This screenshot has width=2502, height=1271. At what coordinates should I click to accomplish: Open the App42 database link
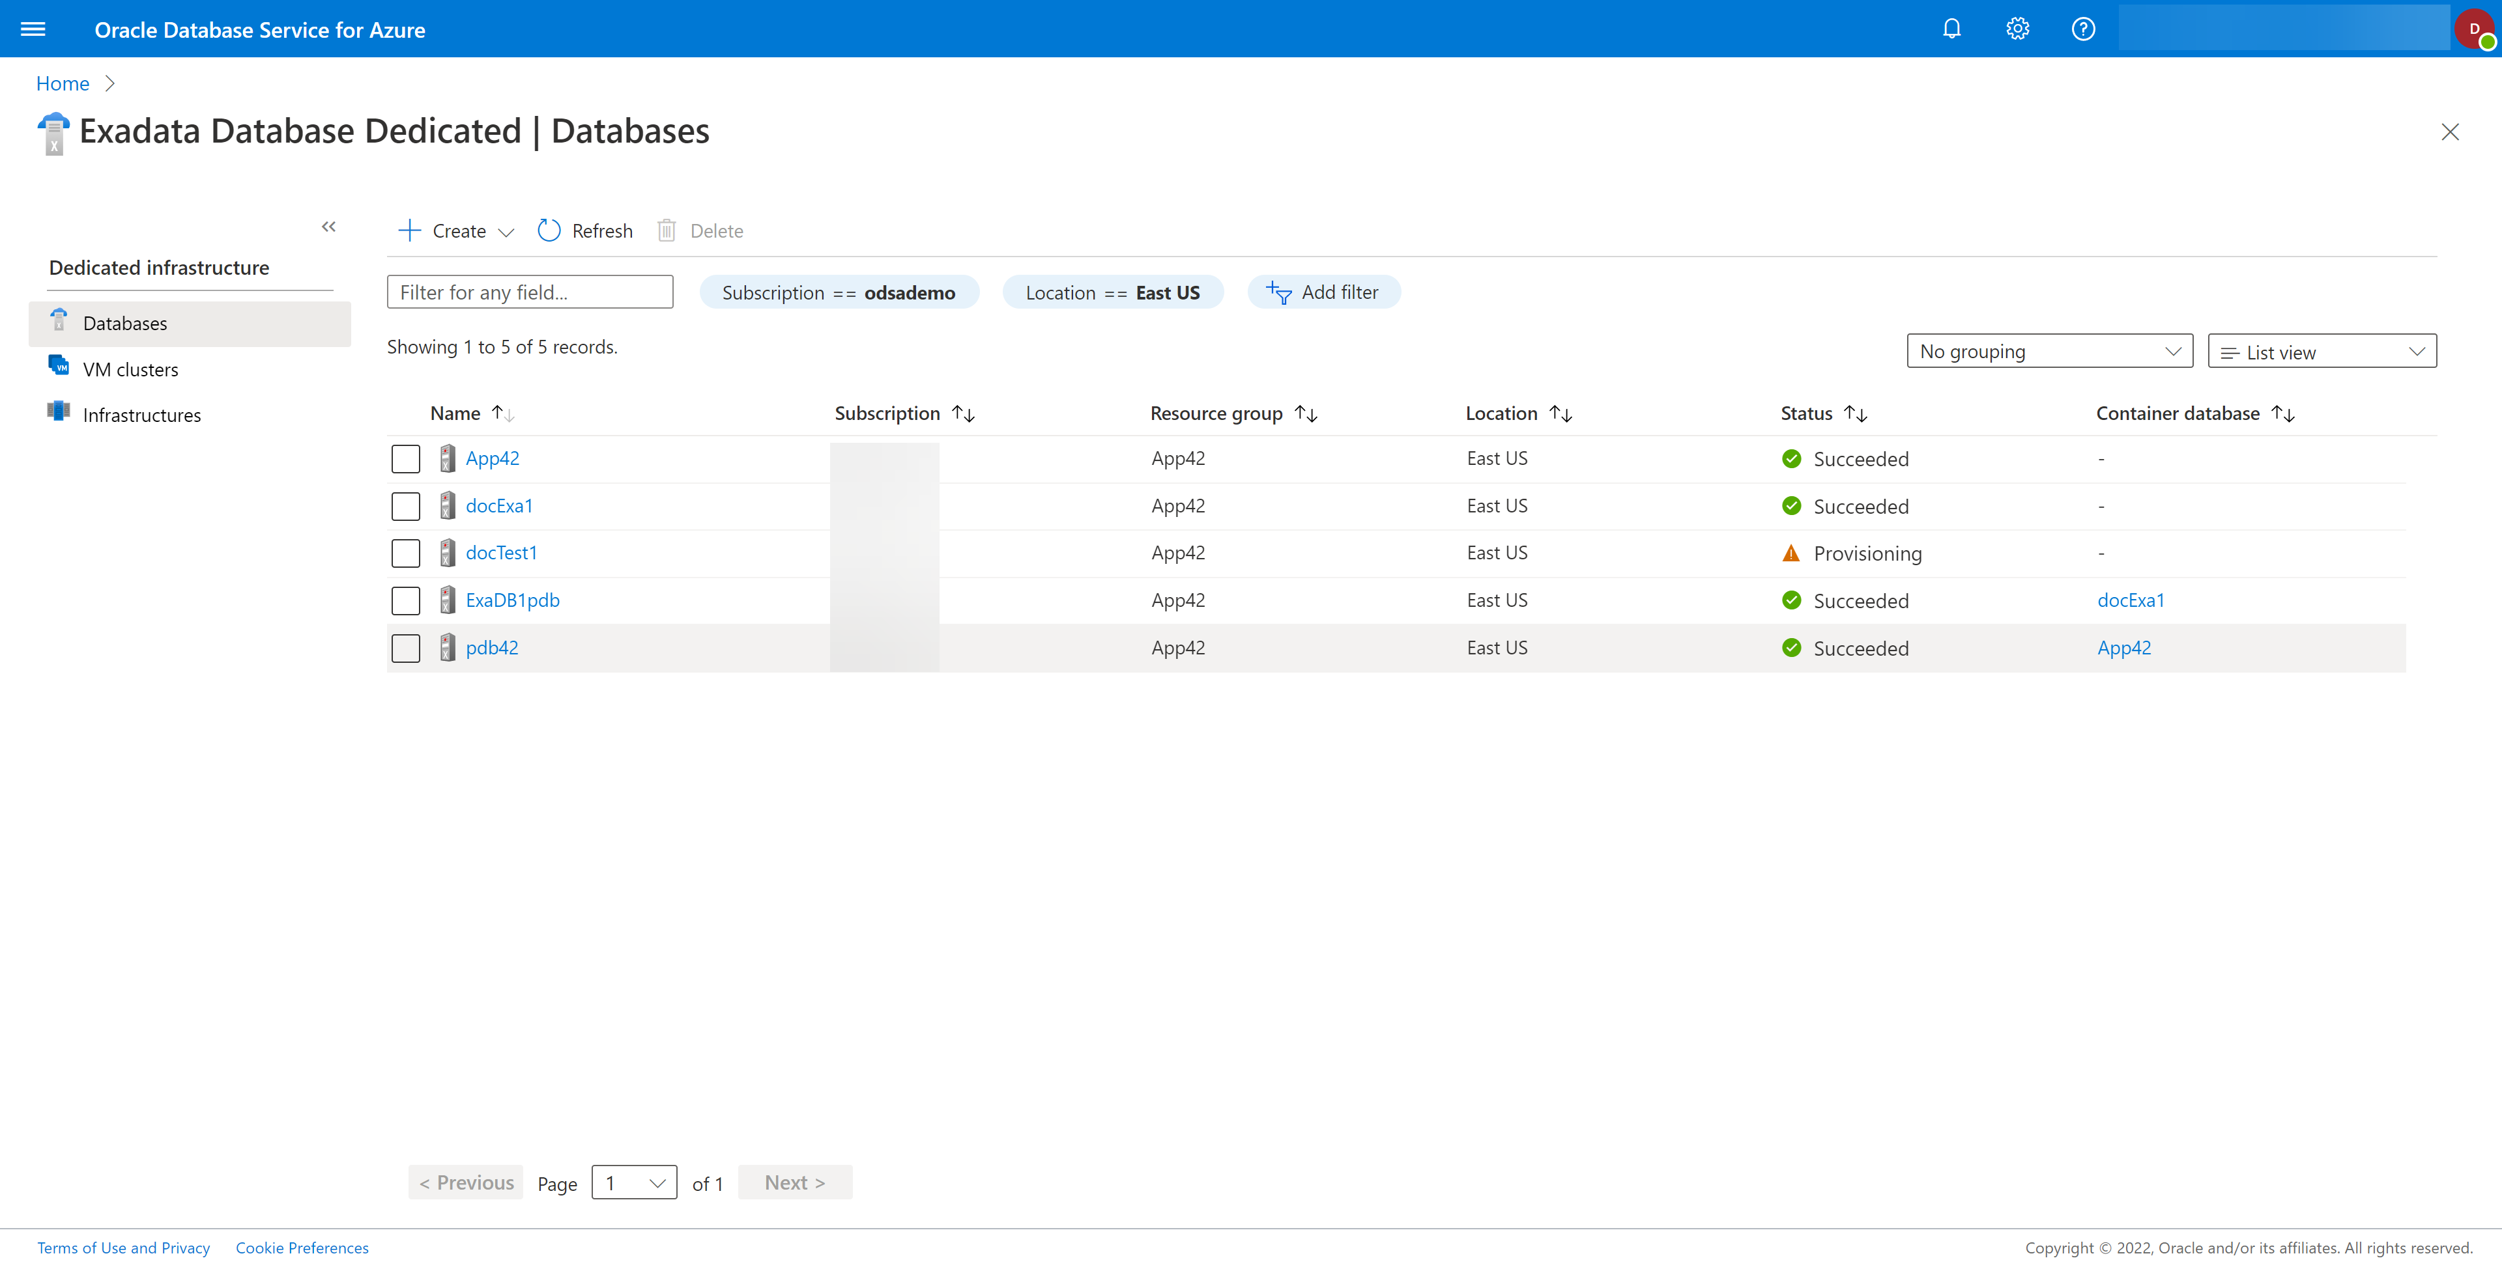(x=493, y=458)
